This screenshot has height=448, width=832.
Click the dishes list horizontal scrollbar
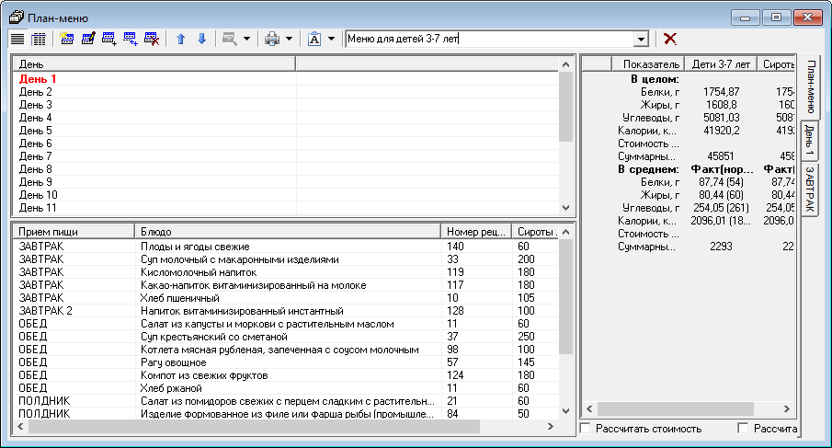(248, 428)
